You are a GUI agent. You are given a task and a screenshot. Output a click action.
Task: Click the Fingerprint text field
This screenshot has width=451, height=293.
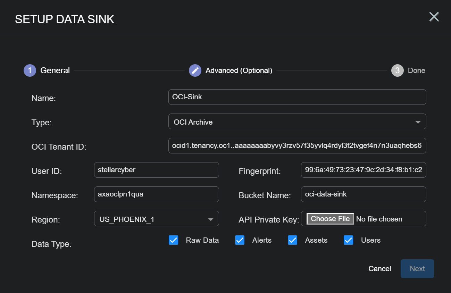[363, 170]
